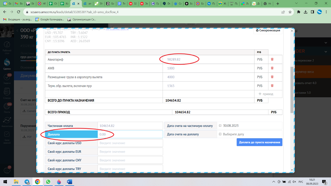The height and width of the screenshot is (186, 331).
Task: Bookmark this page with the star icon
Action: pos(290,12)
